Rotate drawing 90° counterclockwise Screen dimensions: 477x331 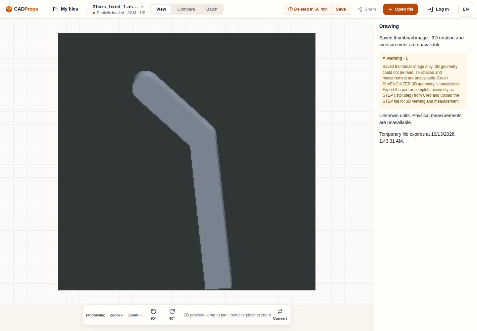[x=153, y=314]
